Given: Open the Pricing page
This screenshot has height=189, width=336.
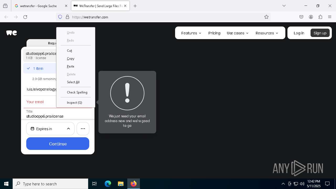Looking at the screenshot, I should [x=214, y=33].
